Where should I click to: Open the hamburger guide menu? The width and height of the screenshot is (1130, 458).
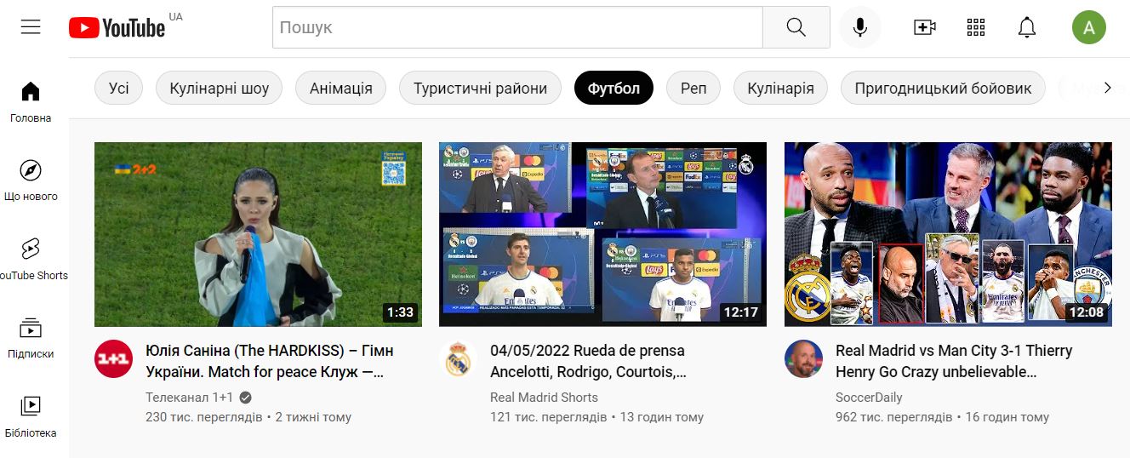pos(31,27)
